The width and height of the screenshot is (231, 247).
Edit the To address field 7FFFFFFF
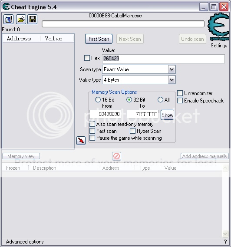click(142, 114)
